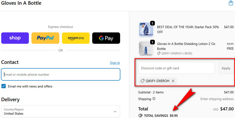Uncheck Email me with news and offers

coord(4,86)
